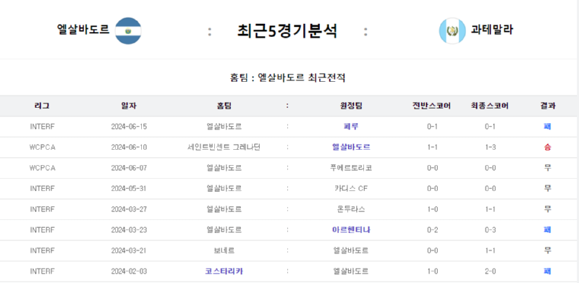
Task: Click the 홈팀 : 엘살바도르 최근전적 subtitle
Action: (x=287, y=78)
